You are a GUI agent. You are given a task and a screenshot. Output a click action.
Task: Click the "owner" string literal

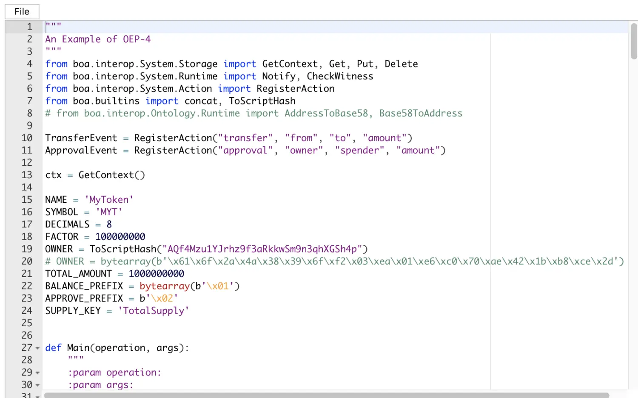[x=304, y=150]
